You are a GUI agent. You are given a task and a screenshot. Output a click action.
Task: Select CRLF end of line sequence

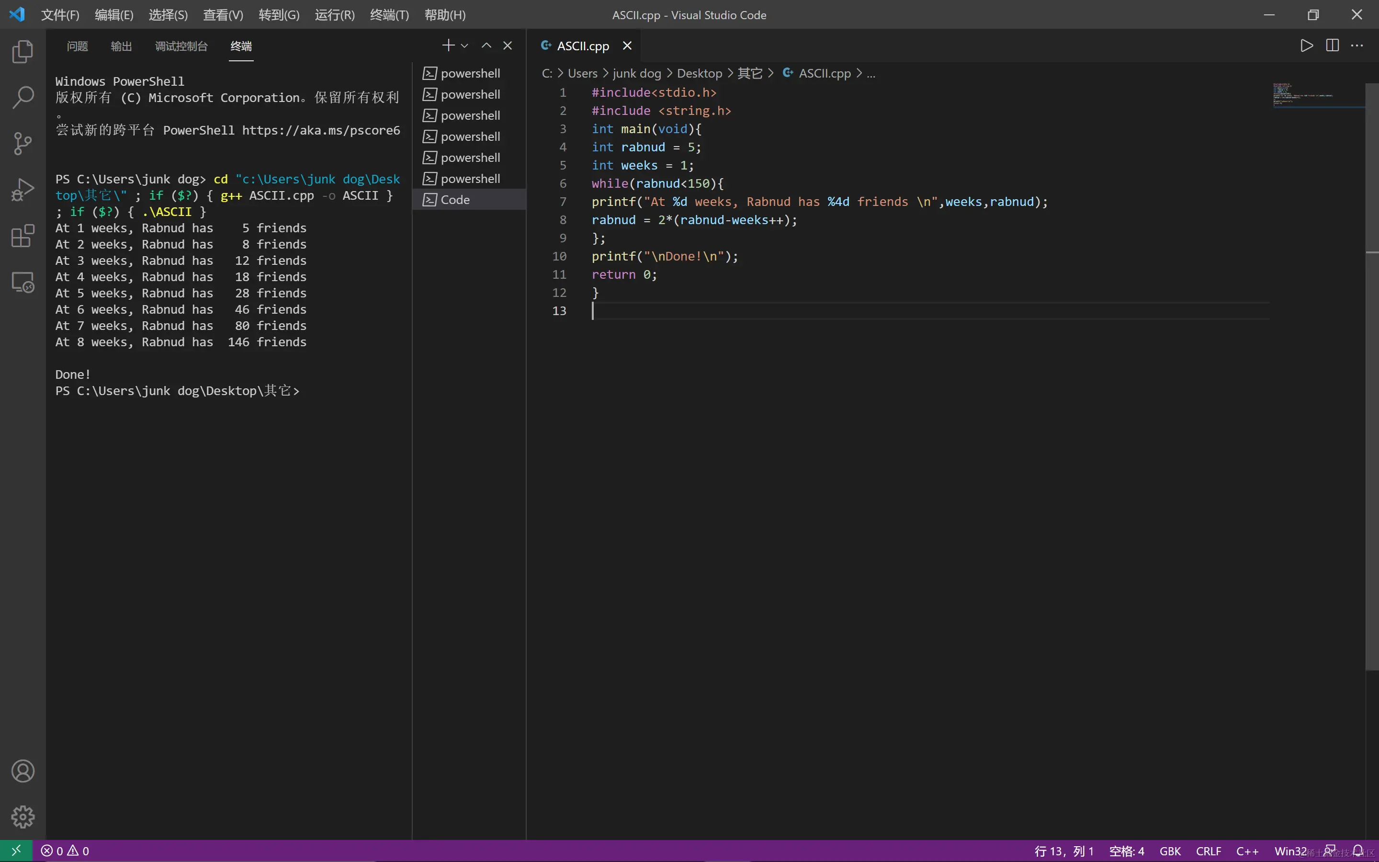1208,851
